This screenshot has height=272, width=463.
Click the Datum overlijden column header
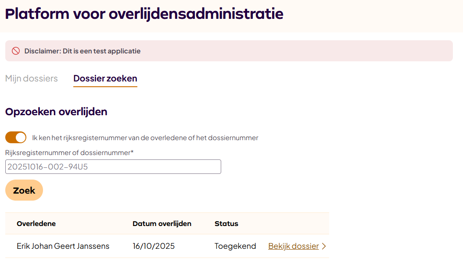[x=162, y=224]
